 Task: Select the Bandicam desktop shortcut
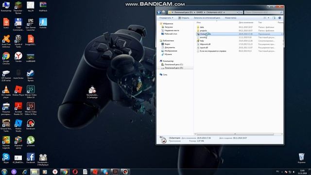31,124
